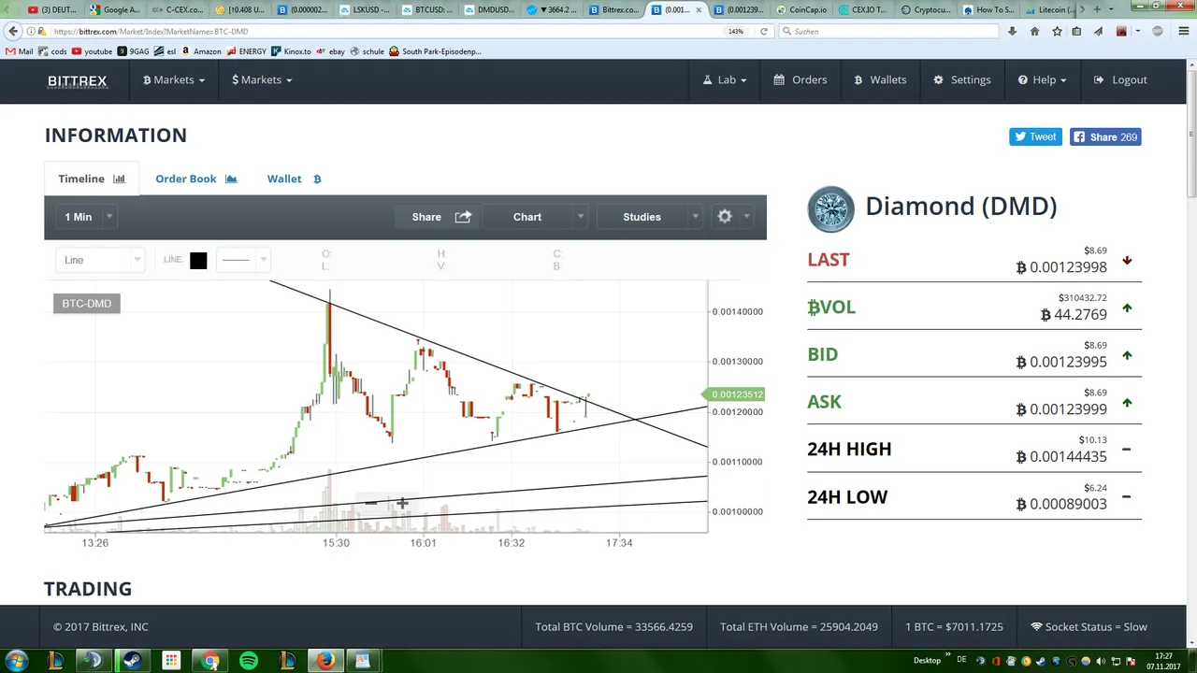Switch to the BTCUSD browser tab
This screenshot has width=1197, height=673.
coord(427,9)
